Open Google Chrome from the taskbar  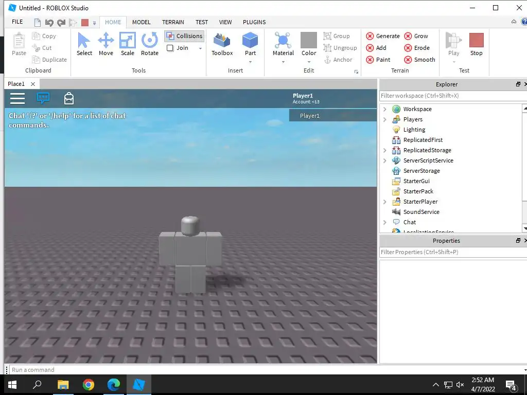click(x=89, y=385)
